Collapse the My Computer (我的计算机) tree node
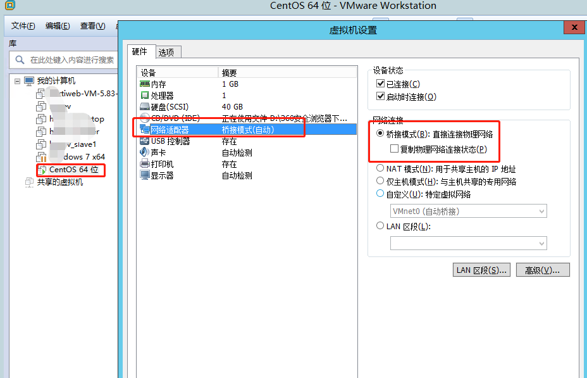Image resolution: width=587 pixels, height=378 pixels. [17, 81]
